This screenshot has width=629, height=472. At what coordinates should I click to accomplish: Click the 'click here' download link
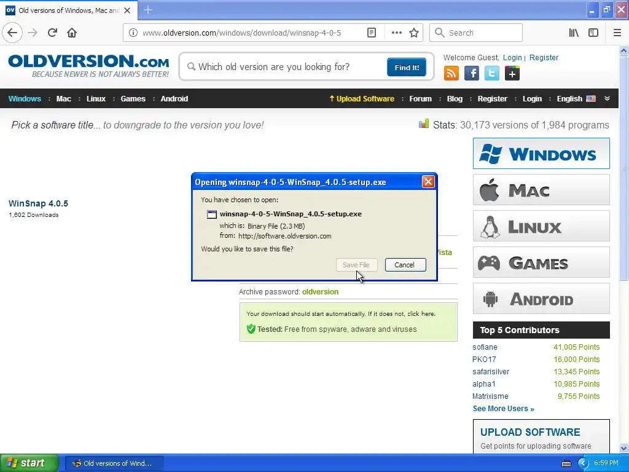pyautogui.click(x=420, y=314)
